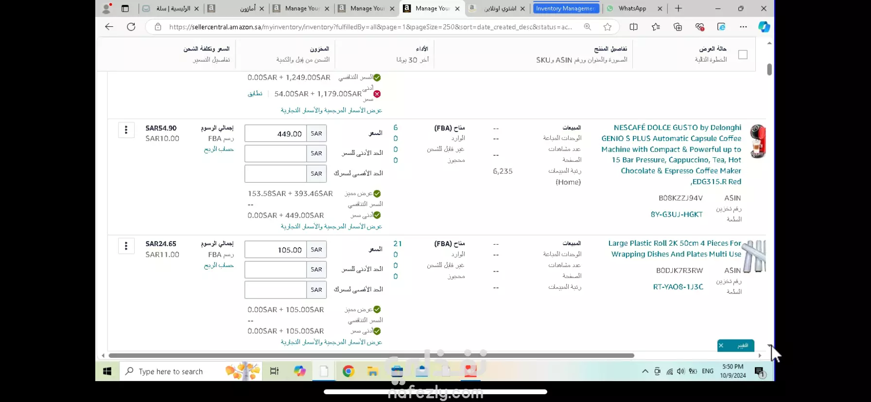Image resolution: width=871 pixels, height=402 pixels.
Task: Switch to the أمازون tab
Action: tap(237, 8)
